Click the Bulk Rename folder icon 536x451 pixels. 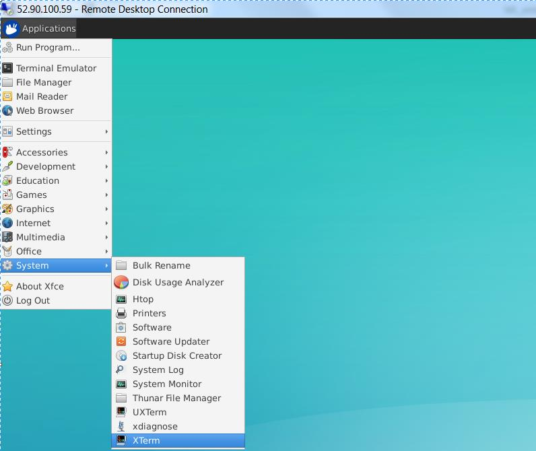tap(121, 265)
